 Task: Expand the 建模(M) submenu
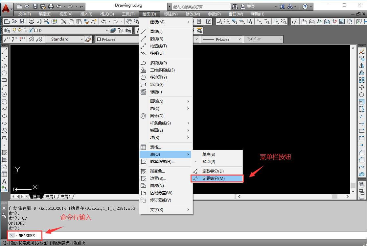(166, 22)
